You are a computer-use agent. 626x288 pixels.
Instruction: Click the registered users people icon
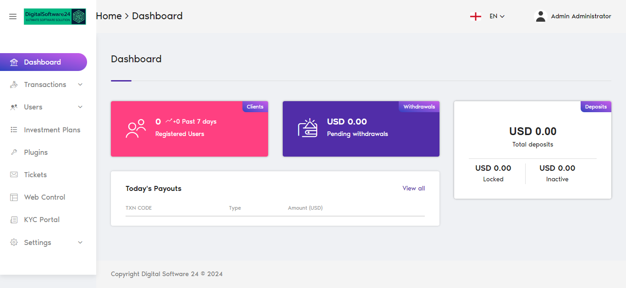coord(136,129)
